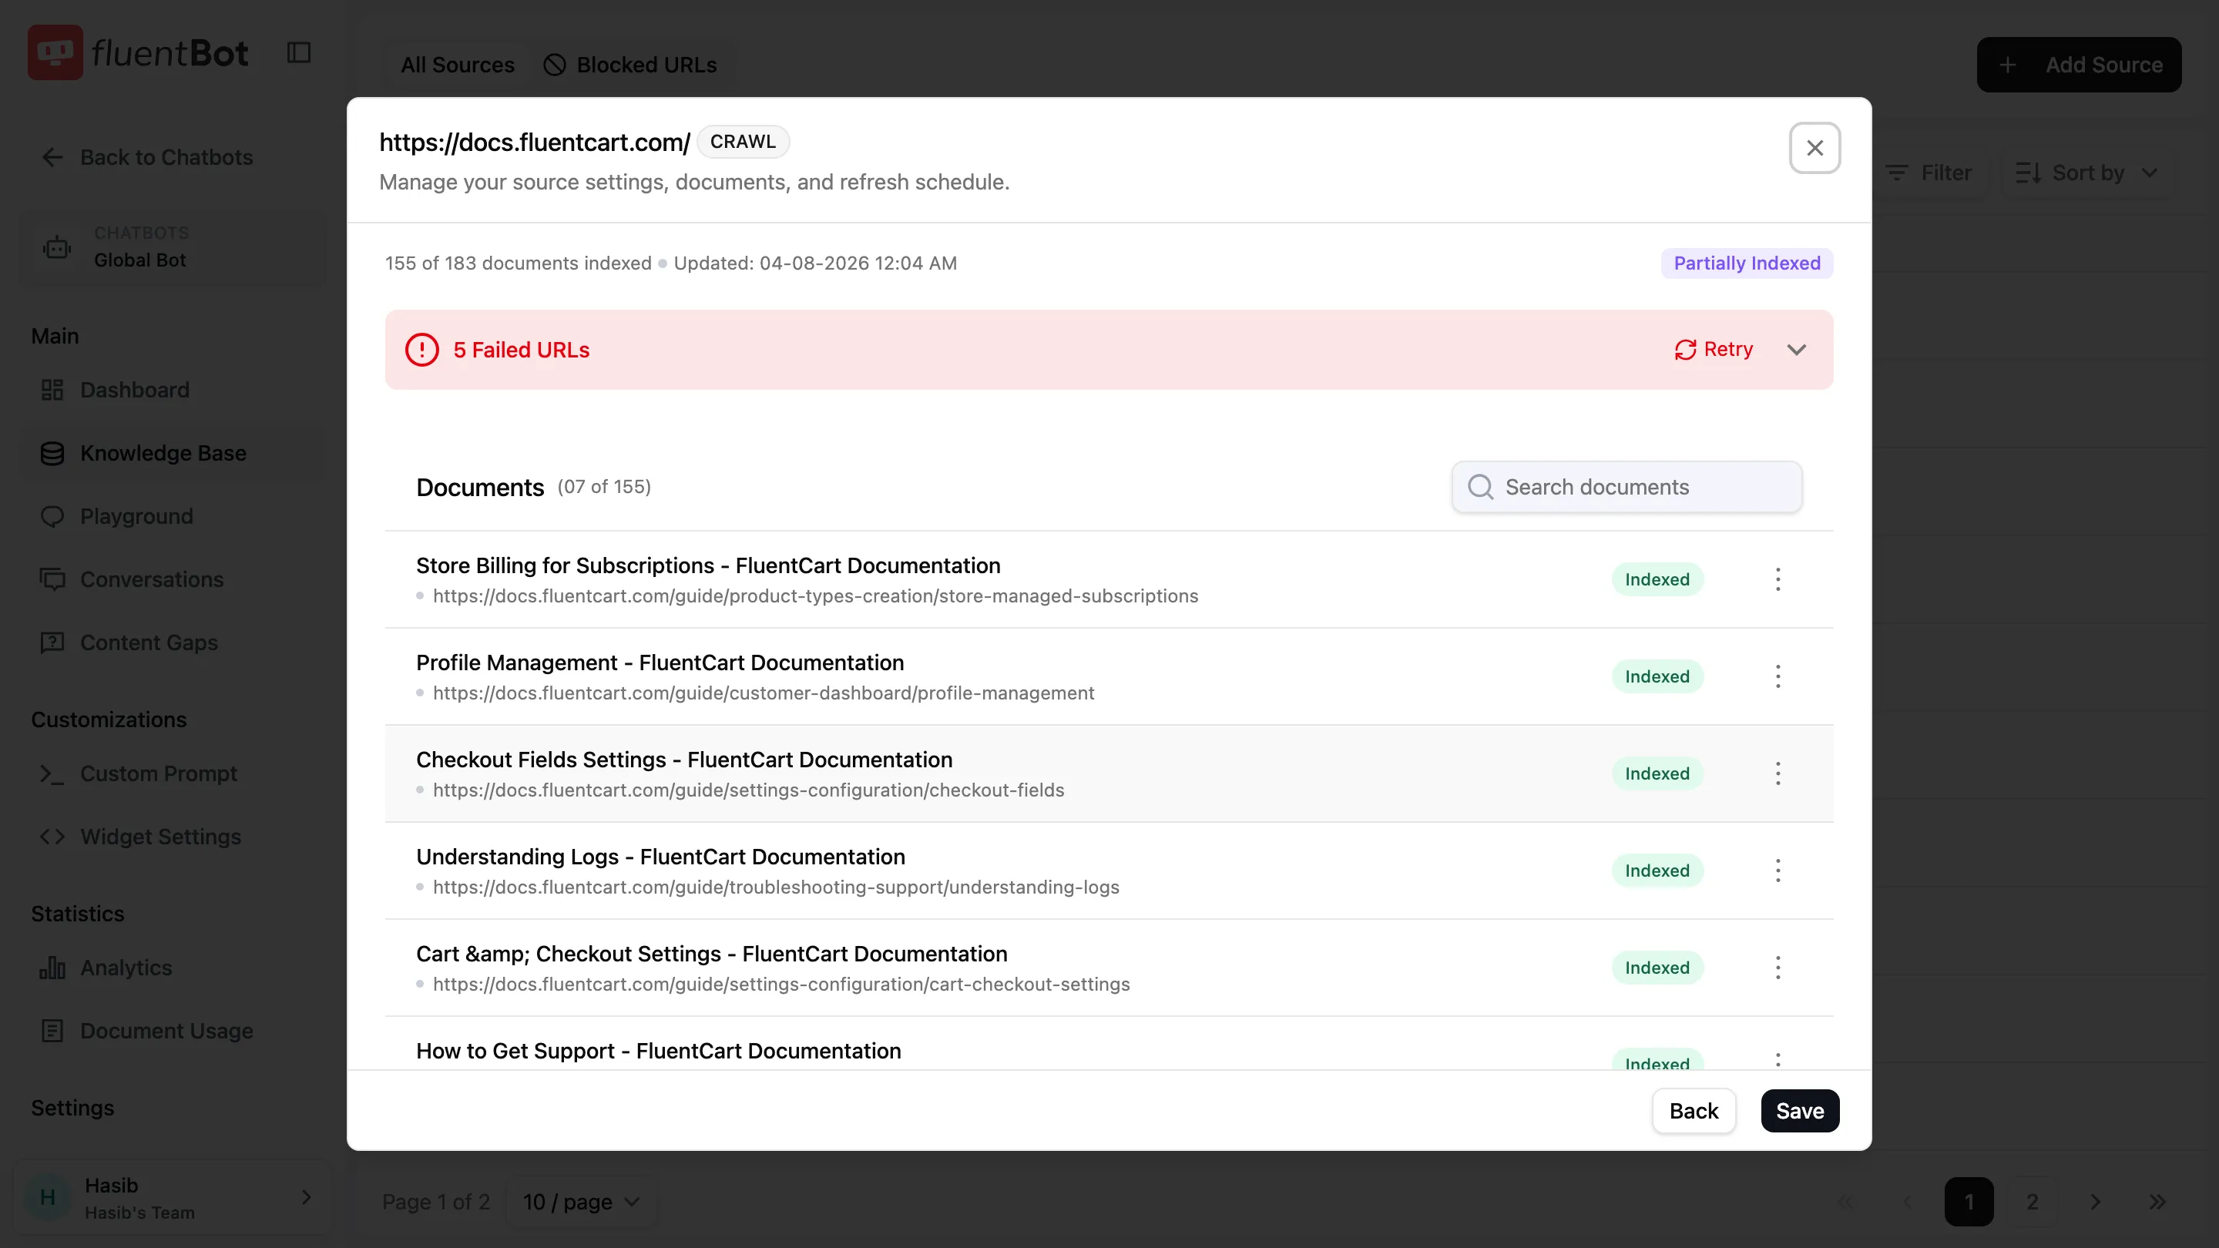Jump to the last page arrow
Screen dimensions: 2219x1248
tap(2157, 1202)
